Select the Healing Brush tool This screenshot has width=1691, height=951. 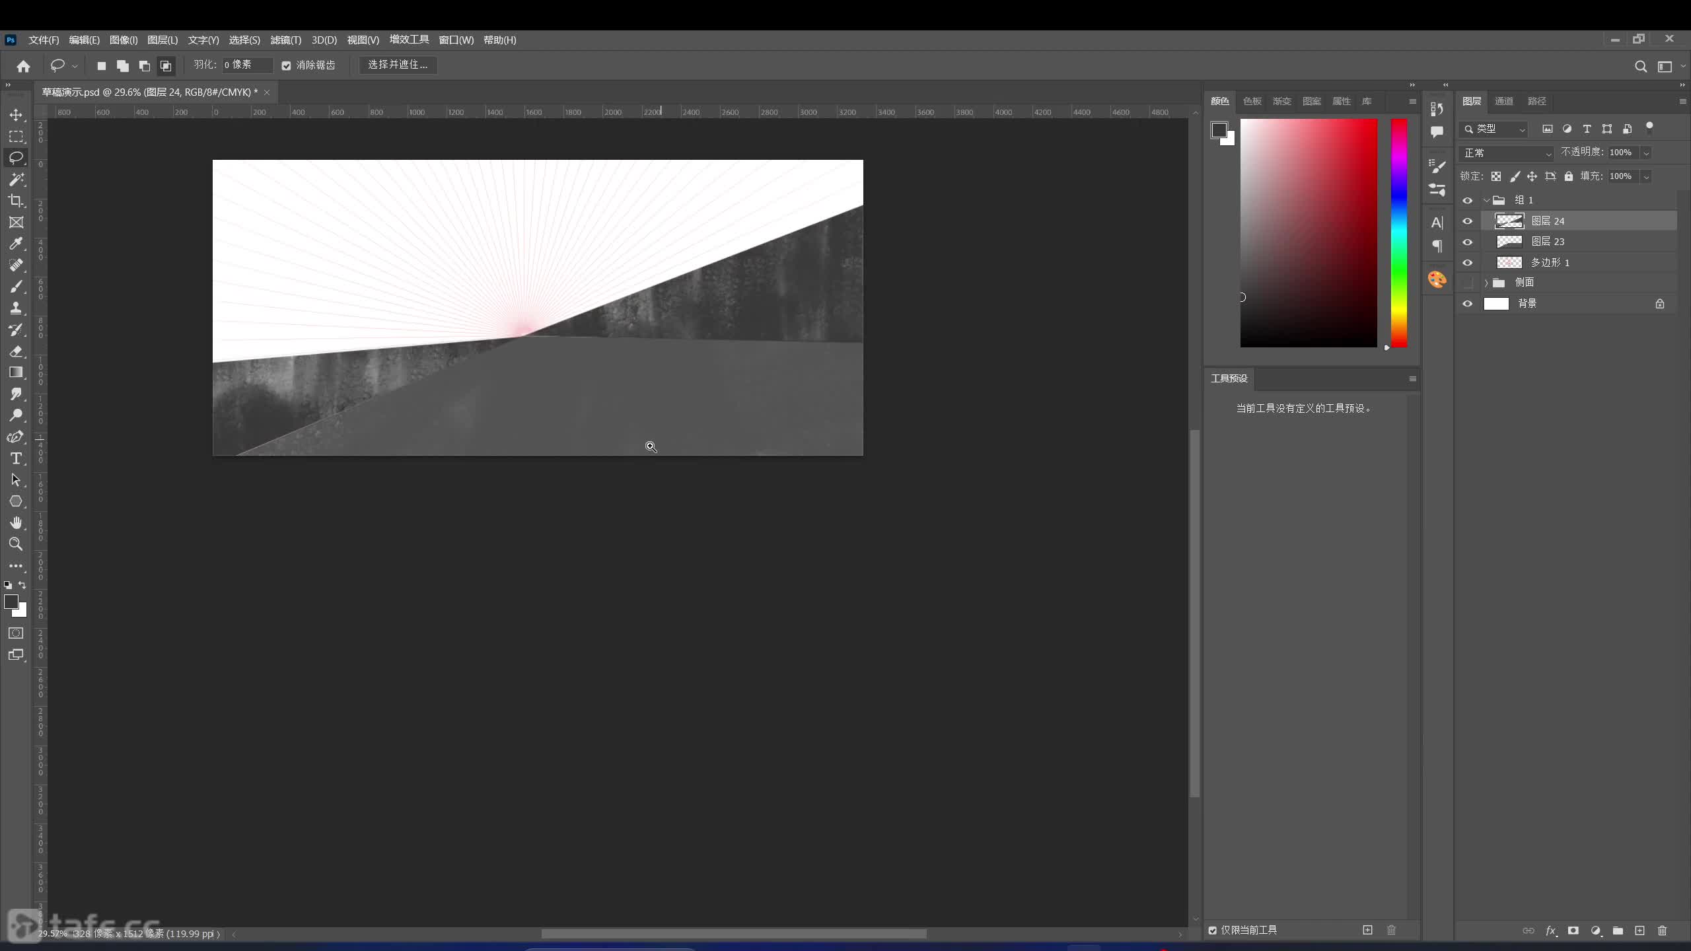16,265
